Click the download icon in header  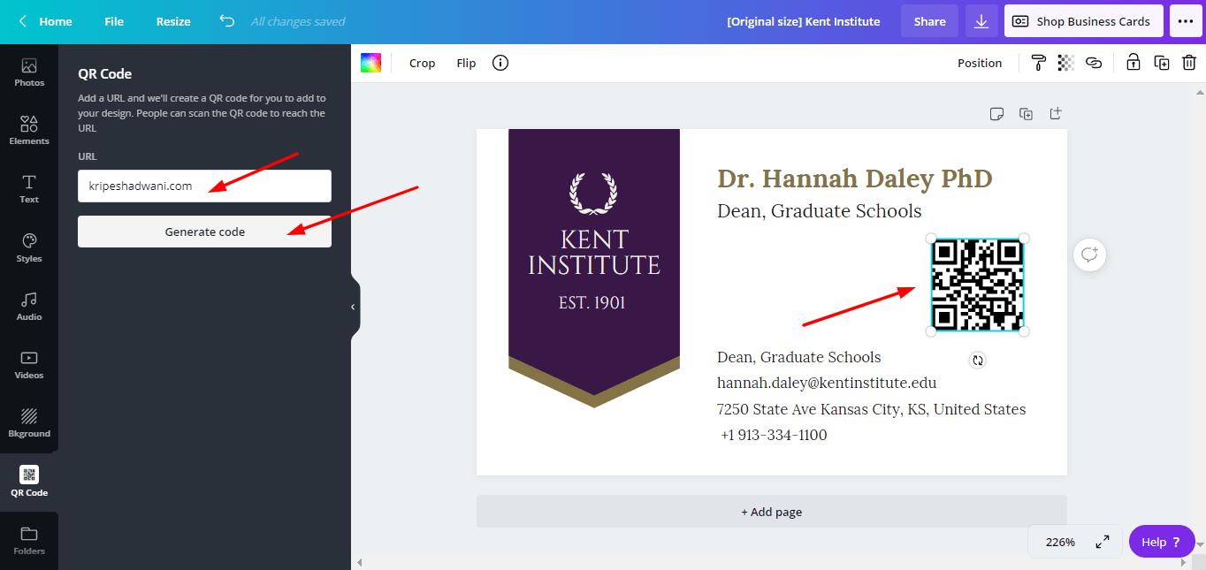click(981, 21)
